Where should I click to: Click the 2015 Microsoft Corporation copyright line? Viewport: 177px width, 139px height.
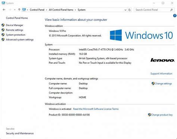[75, 35]
